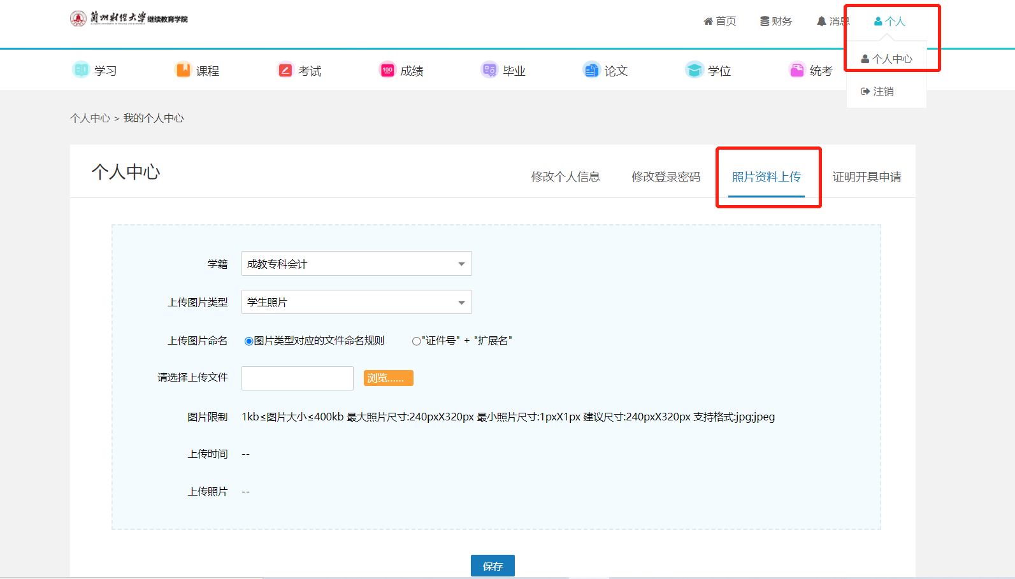Open the 学位 degree icon
The image size is (1015, 579).
[x=694, y=69]
